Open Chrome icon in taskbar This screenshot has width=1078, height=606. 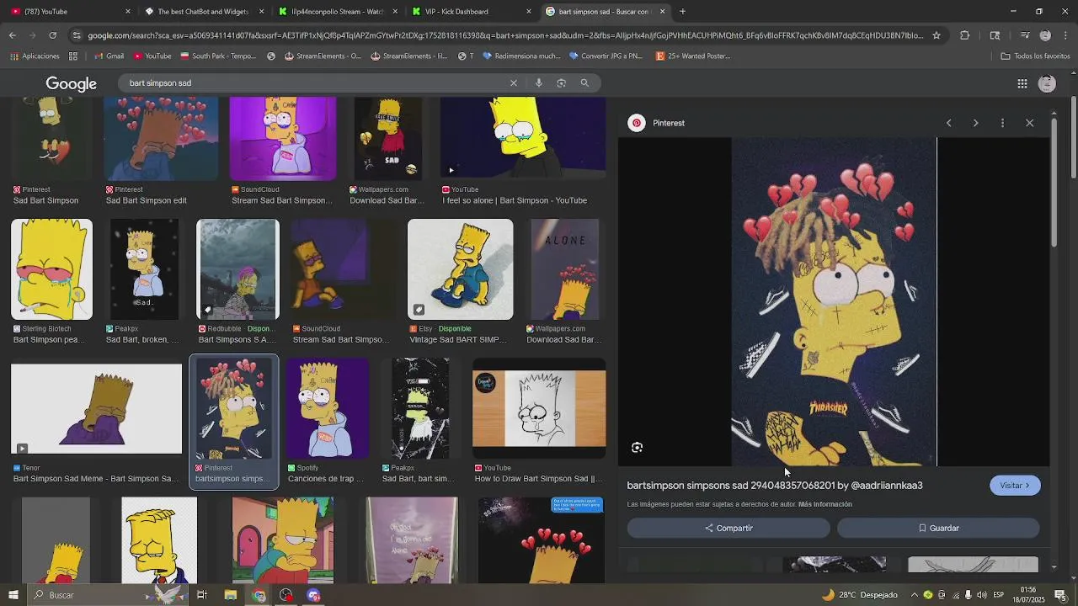tap(259, 595)
